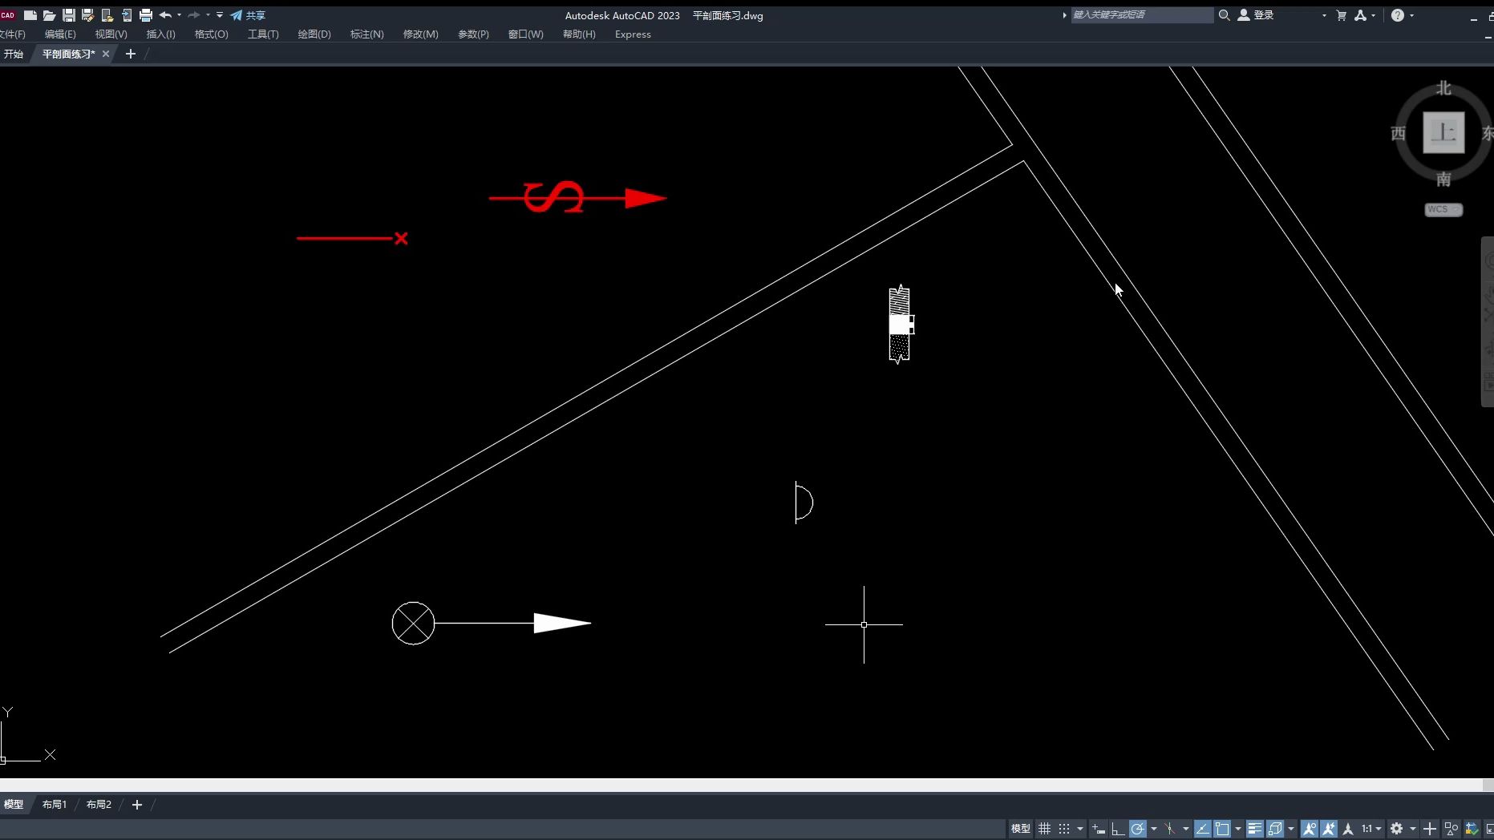Open the 1:1 annotation scale dropdown
The height and width of the screenshot is (840, 1494).
click(1371, 829)
